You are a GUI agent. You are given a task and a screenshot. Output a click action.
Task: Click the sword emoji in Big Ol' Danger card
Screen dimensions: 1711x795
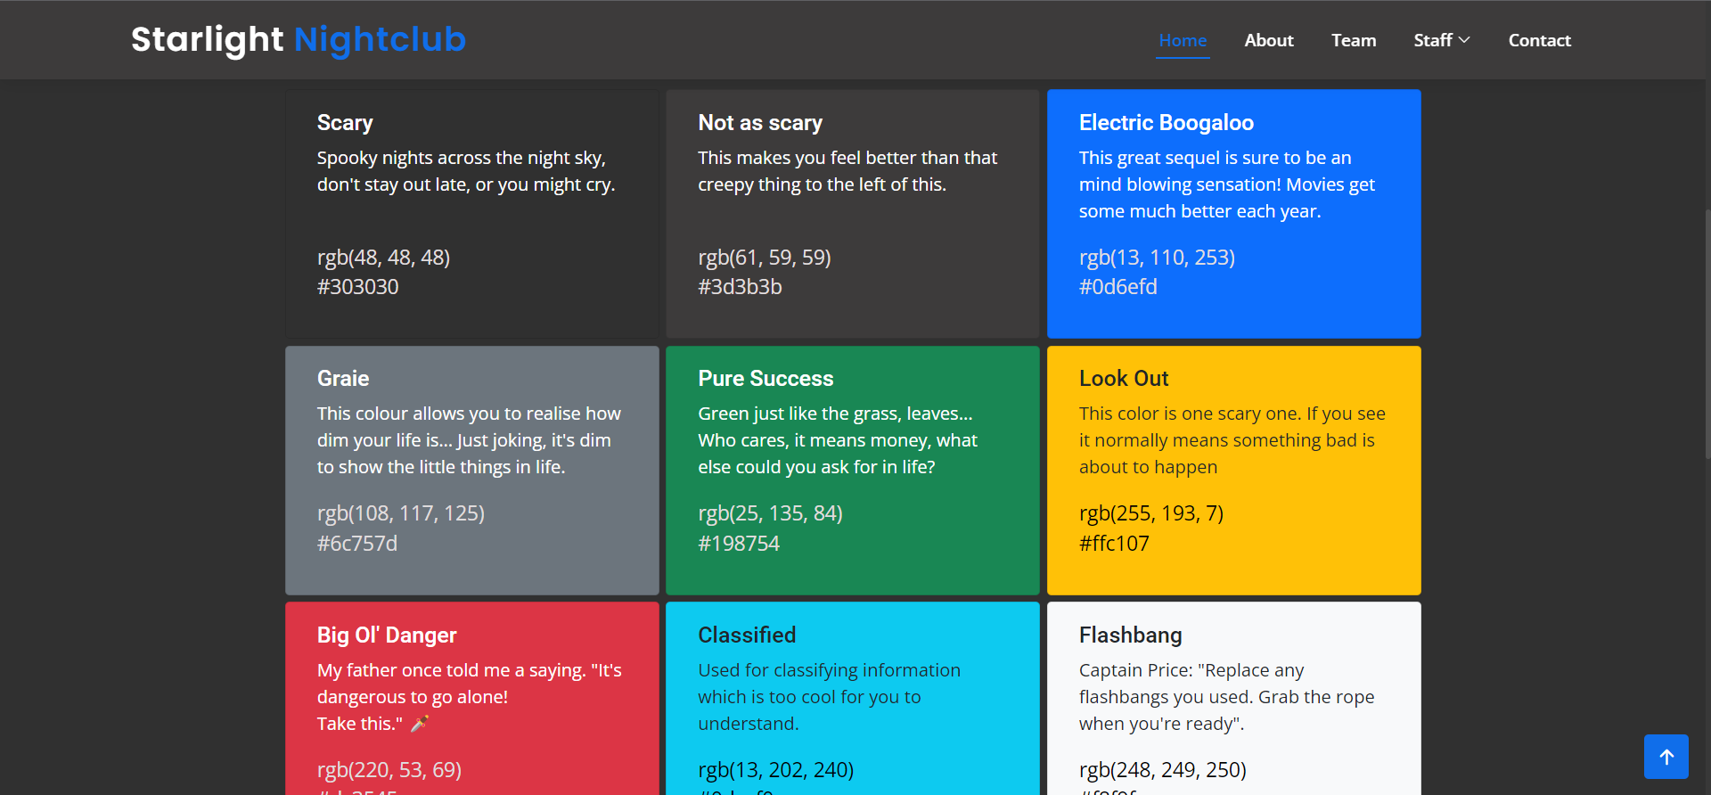click(x=420, y=724)
